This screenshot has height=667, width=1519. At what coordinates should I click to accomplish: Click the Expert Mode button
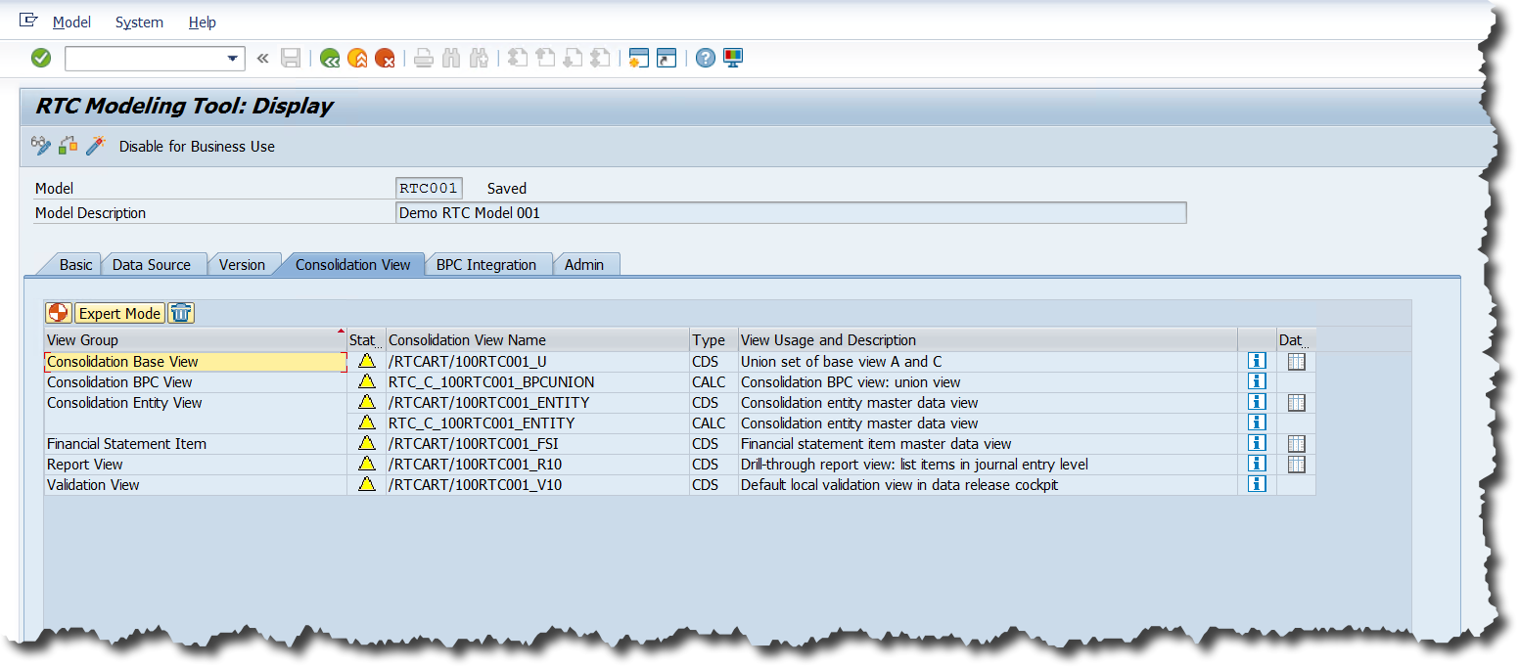click(119, 313)
